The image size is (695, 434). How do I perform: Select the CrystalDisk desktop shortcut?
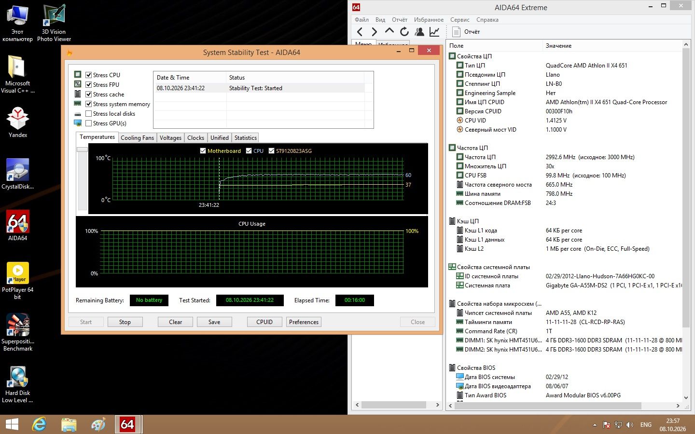pos(18,174)
